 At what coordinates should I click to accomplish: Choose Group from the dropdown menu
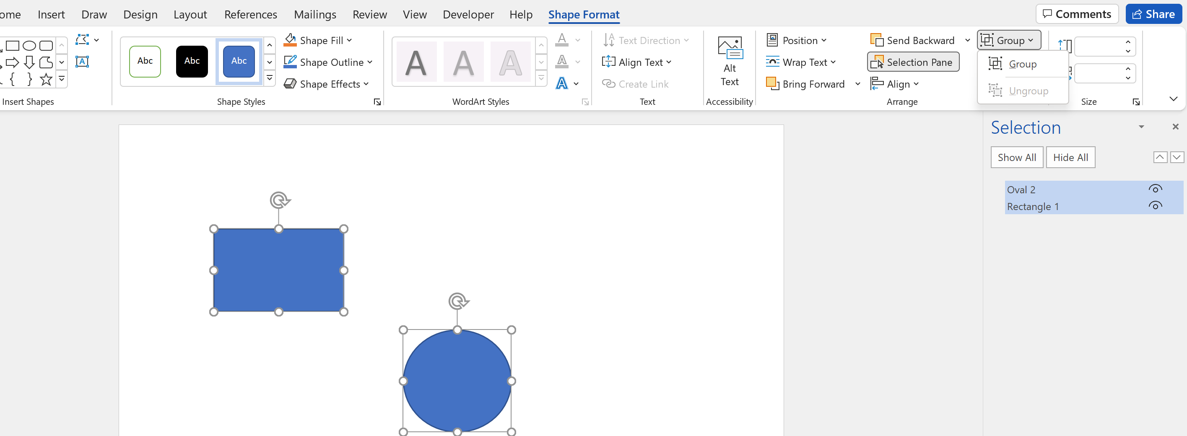point(1022,64)
